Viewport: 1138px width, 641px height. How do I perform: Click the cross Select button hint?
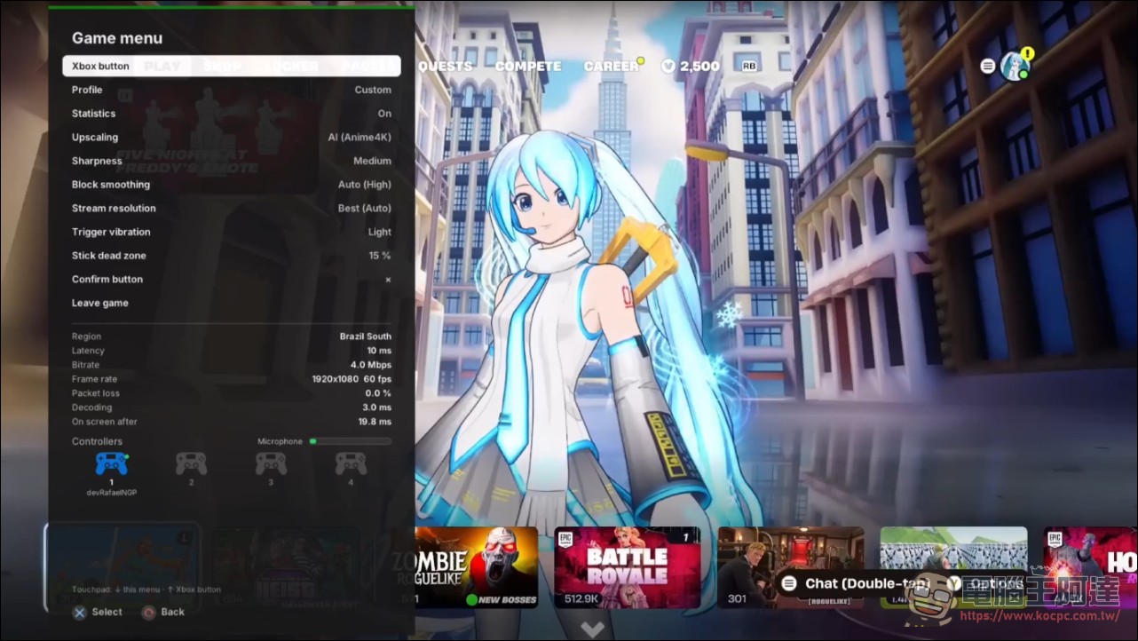point(98,612)
